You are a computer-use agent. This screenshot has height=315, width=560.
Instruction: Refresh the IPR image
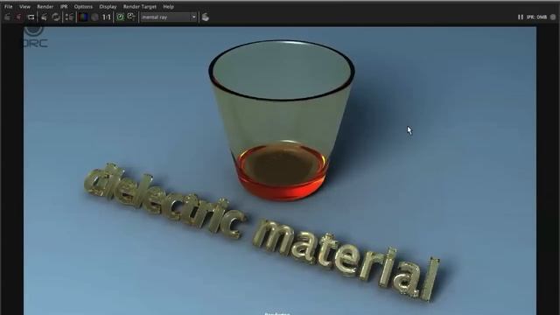[56, 17]
